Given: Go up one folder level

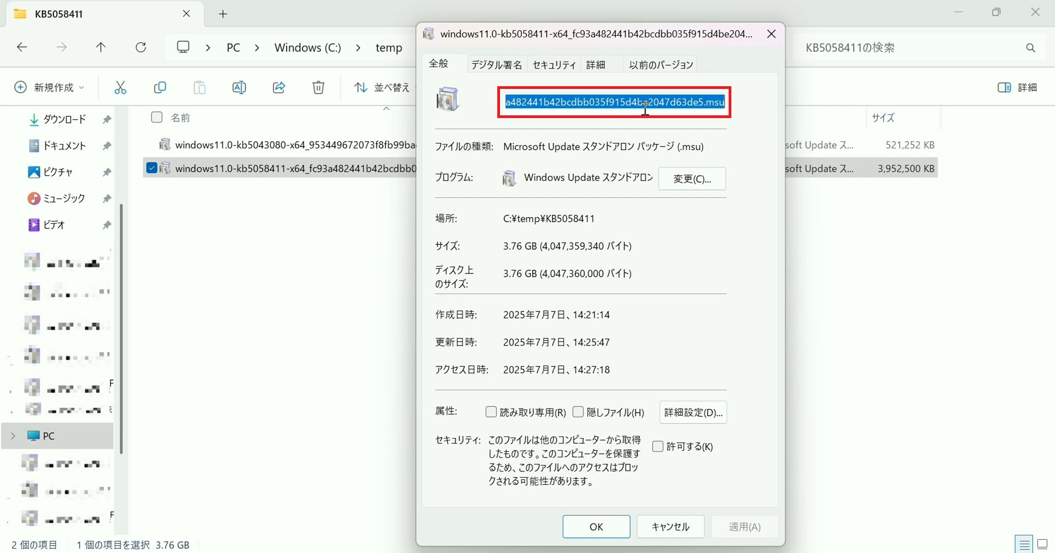Looking at the screenshot, I should click(101, 48).
